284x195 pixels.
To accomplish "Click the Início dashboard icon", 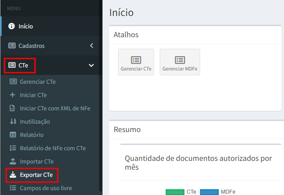I will coord(12,26).
